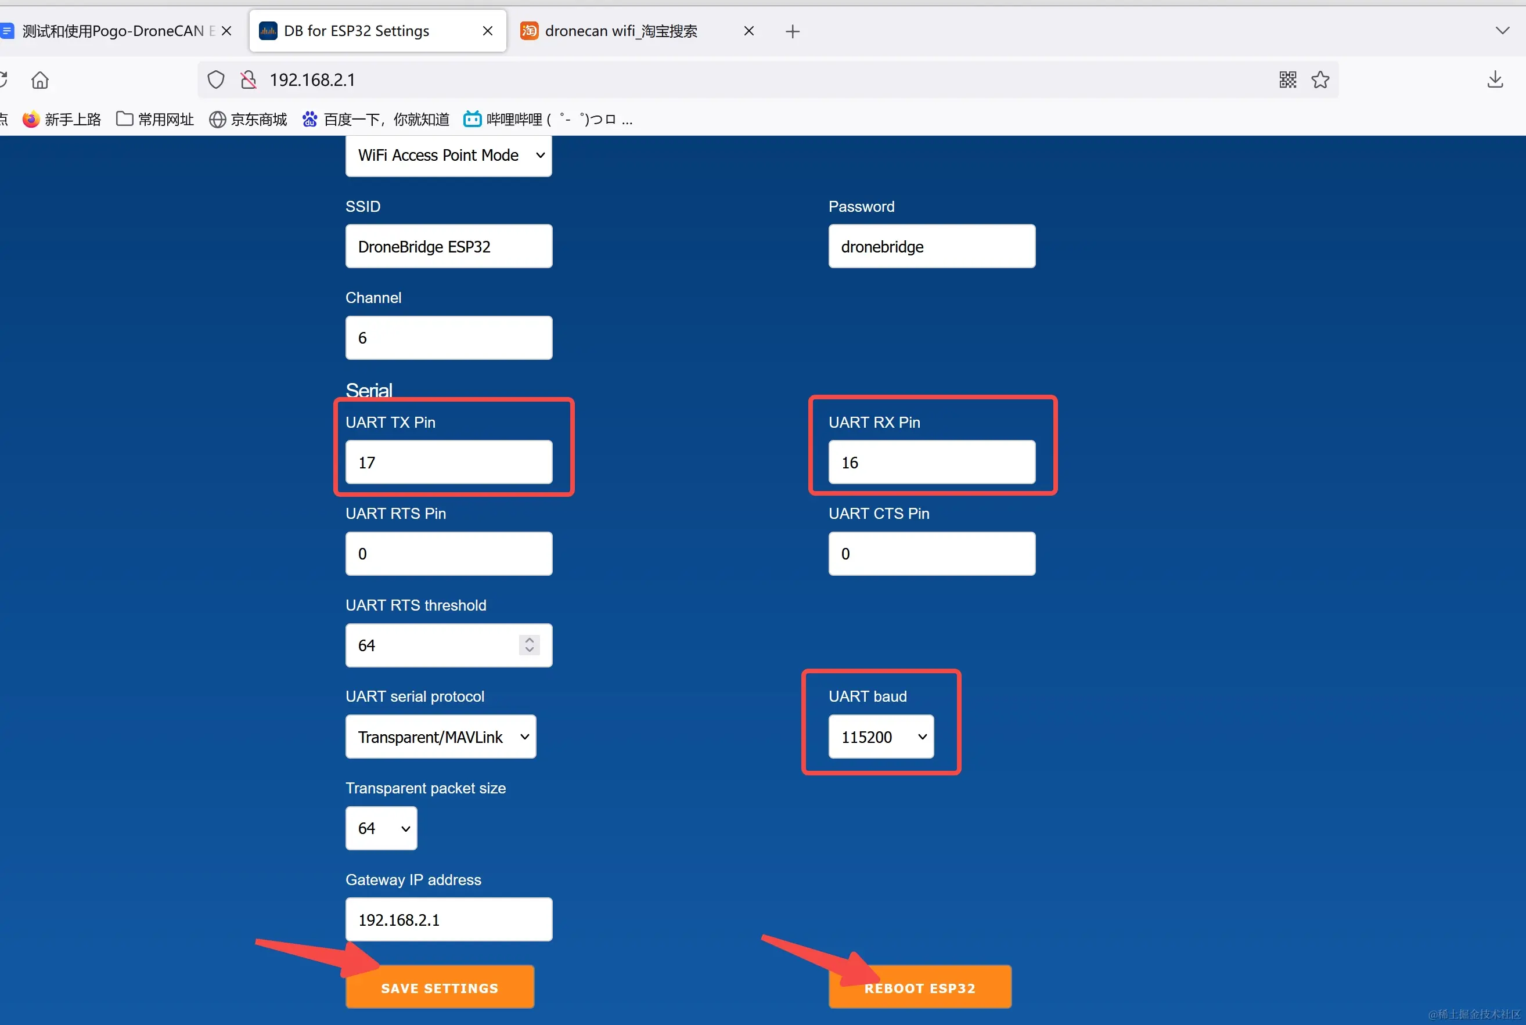
Task: Click the insecure connection lock icon
Action: 249,80
